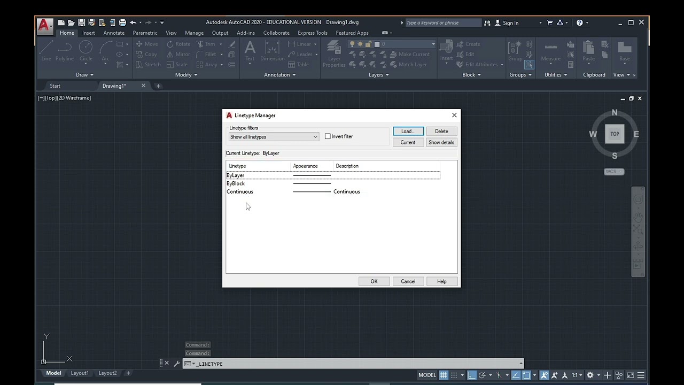This screenshot has height=385, width=684.
Task: Click the Show details button
Action: click(441, 142)
